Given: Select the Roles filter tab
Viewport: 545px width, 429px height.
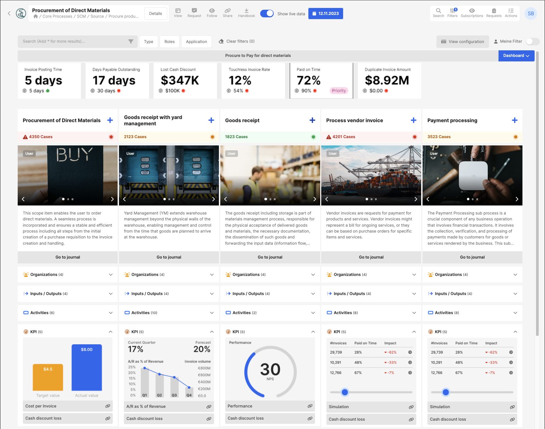Looking at the screenshot, I should pyautogui.click(x=169, y=42).
